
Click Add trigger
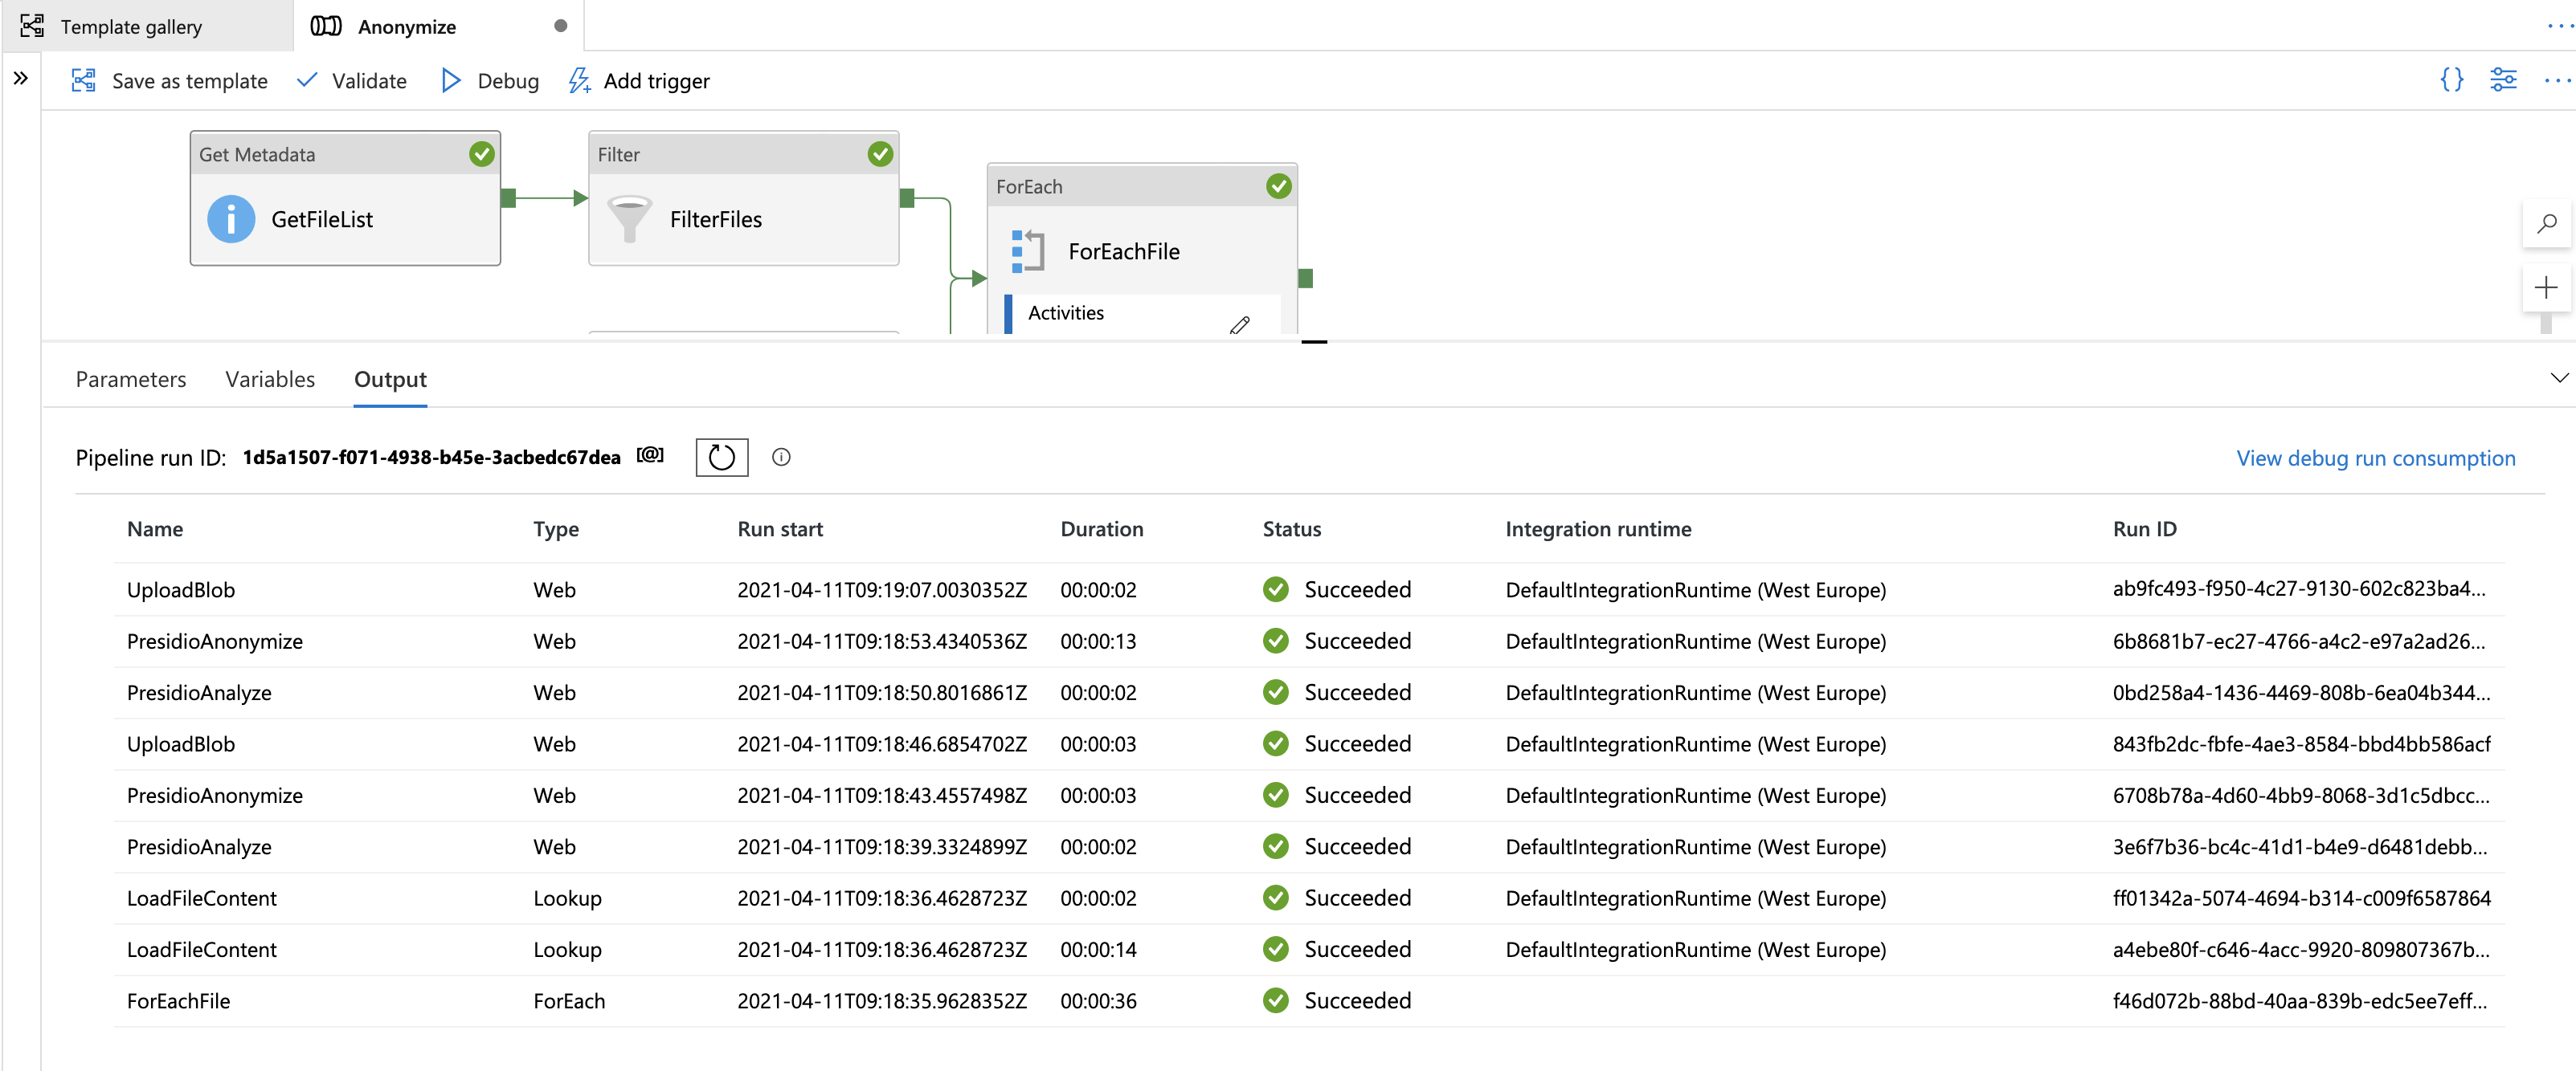point(640,81)
